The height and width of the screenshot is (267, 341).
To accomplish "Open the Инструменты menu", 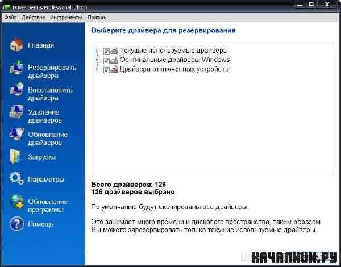I will tap(66, 18).
